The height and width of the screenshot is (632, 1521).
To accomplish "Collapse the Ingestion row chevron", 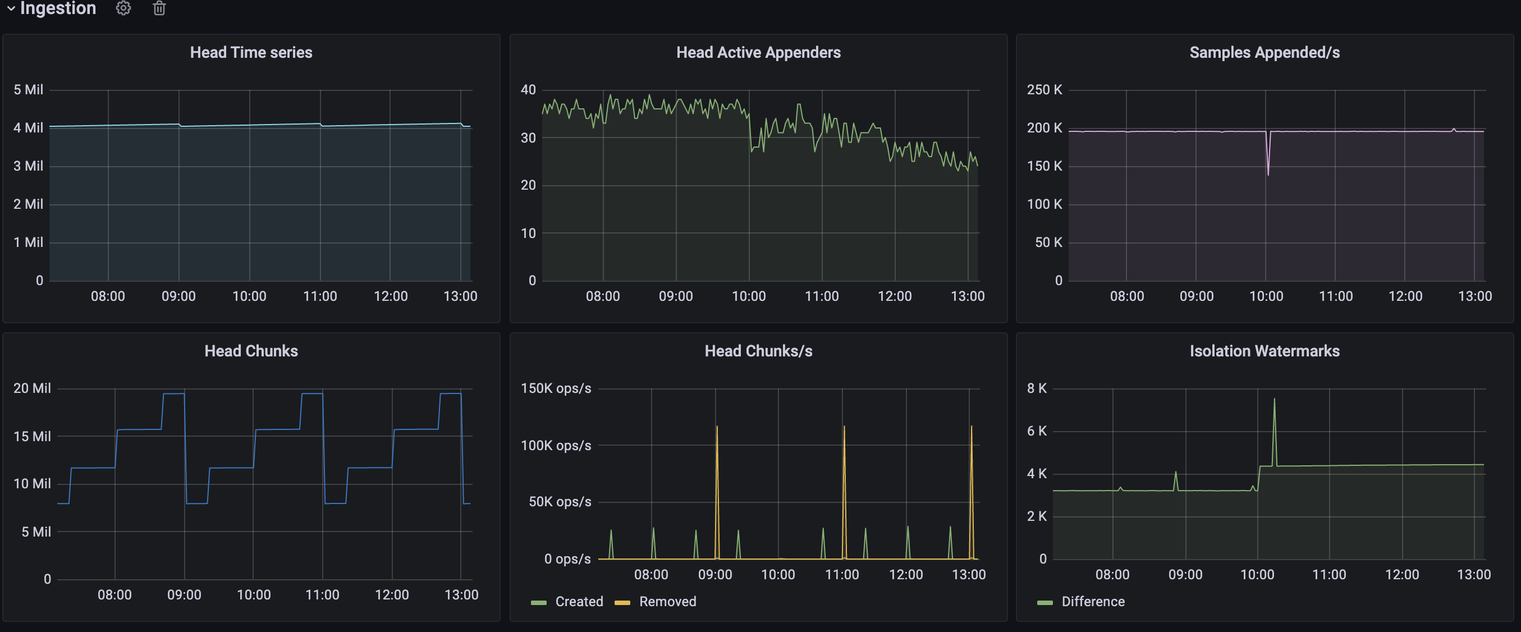I will [11, 8].
